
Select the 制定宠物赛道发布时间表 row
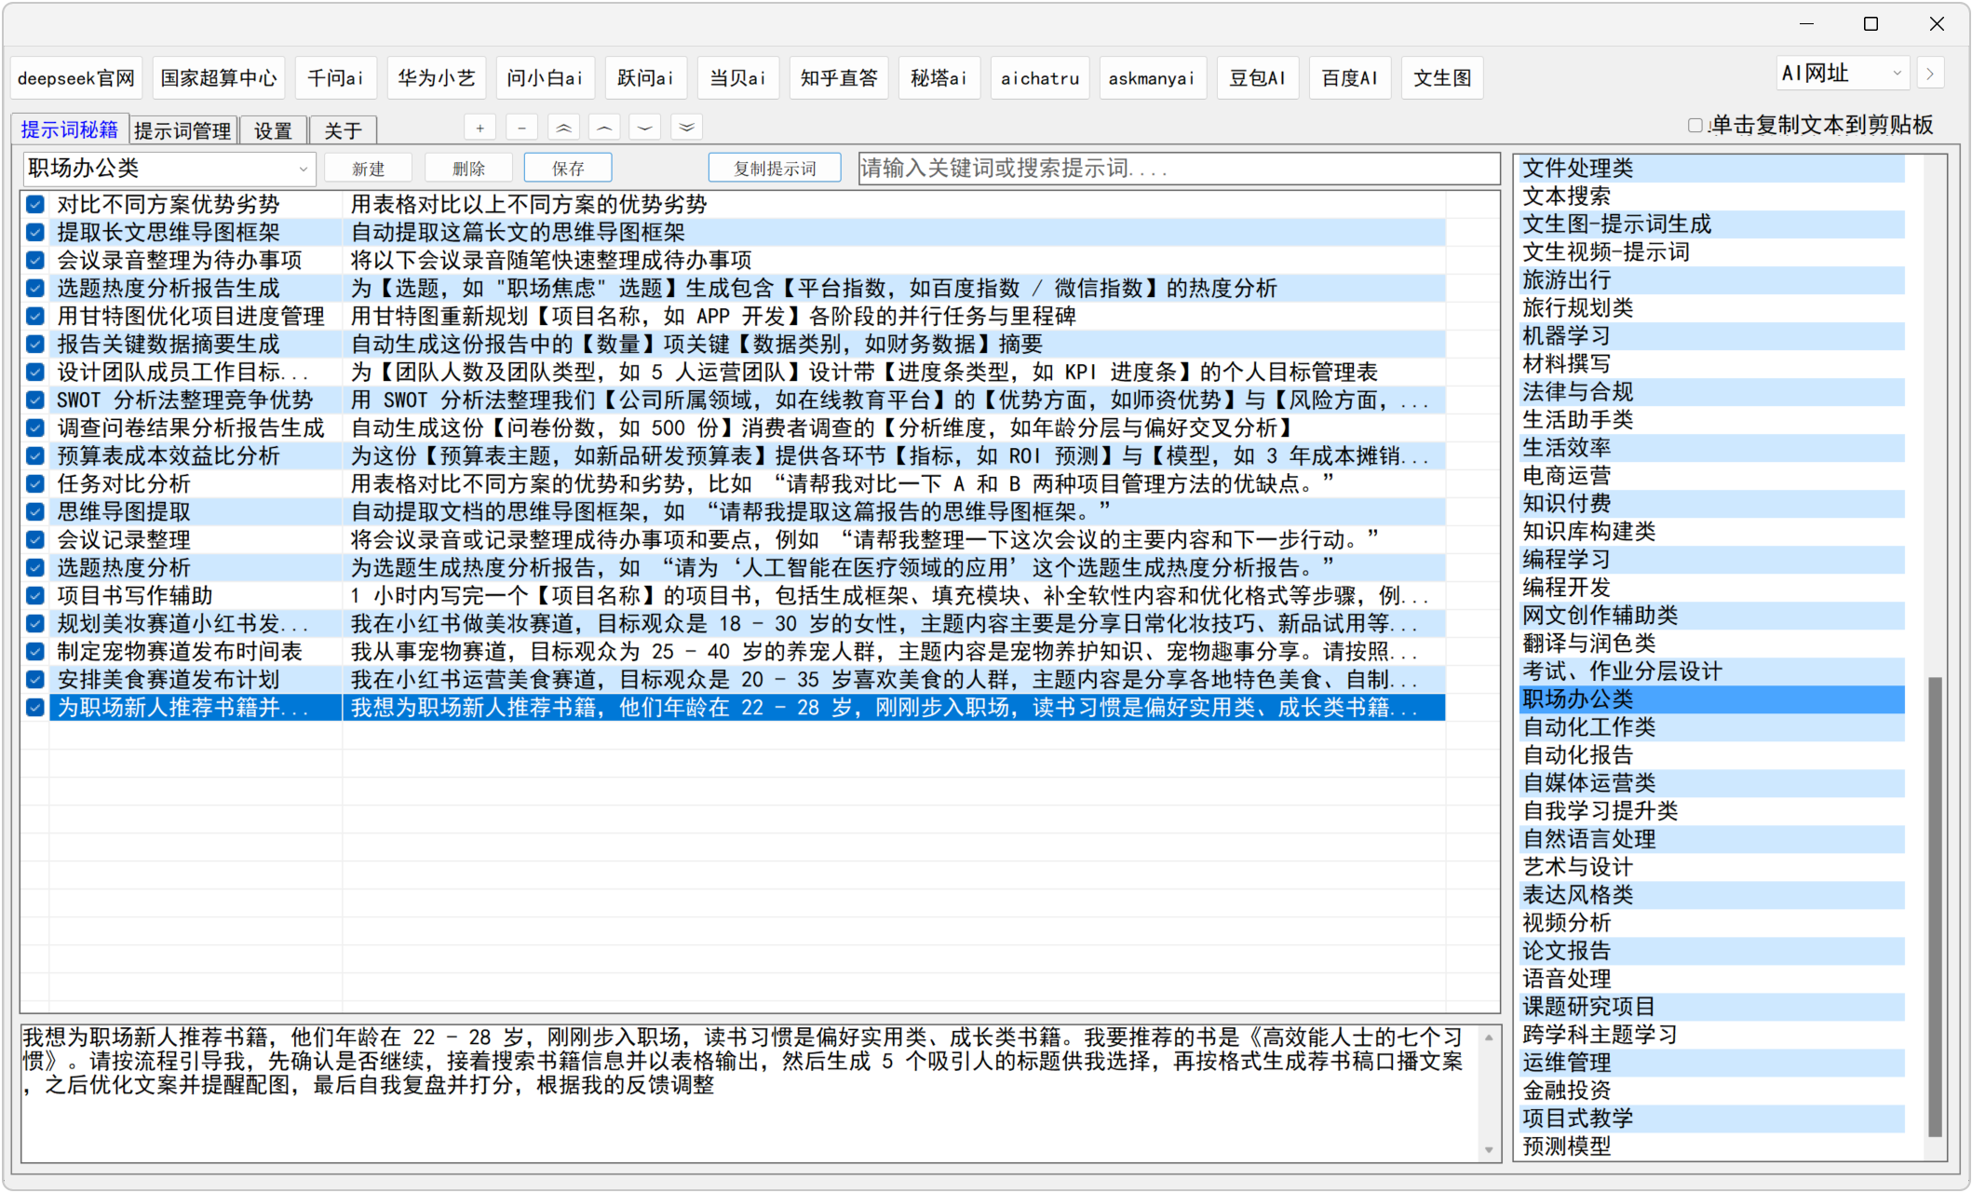click(734, 651)
